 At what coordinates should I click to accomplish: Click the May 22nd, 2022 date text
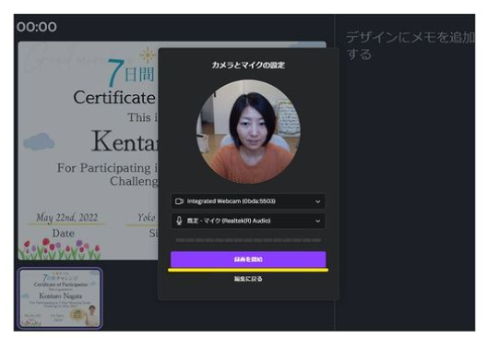(x=66, y=217)
